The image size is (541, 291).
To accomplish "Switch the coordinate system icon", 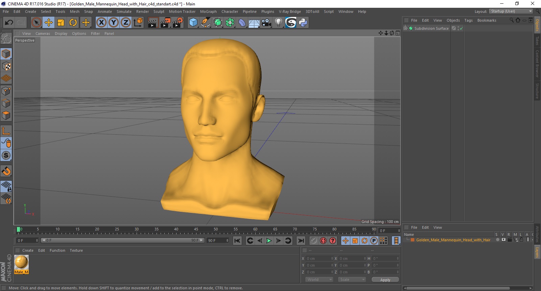I will 138,23.
